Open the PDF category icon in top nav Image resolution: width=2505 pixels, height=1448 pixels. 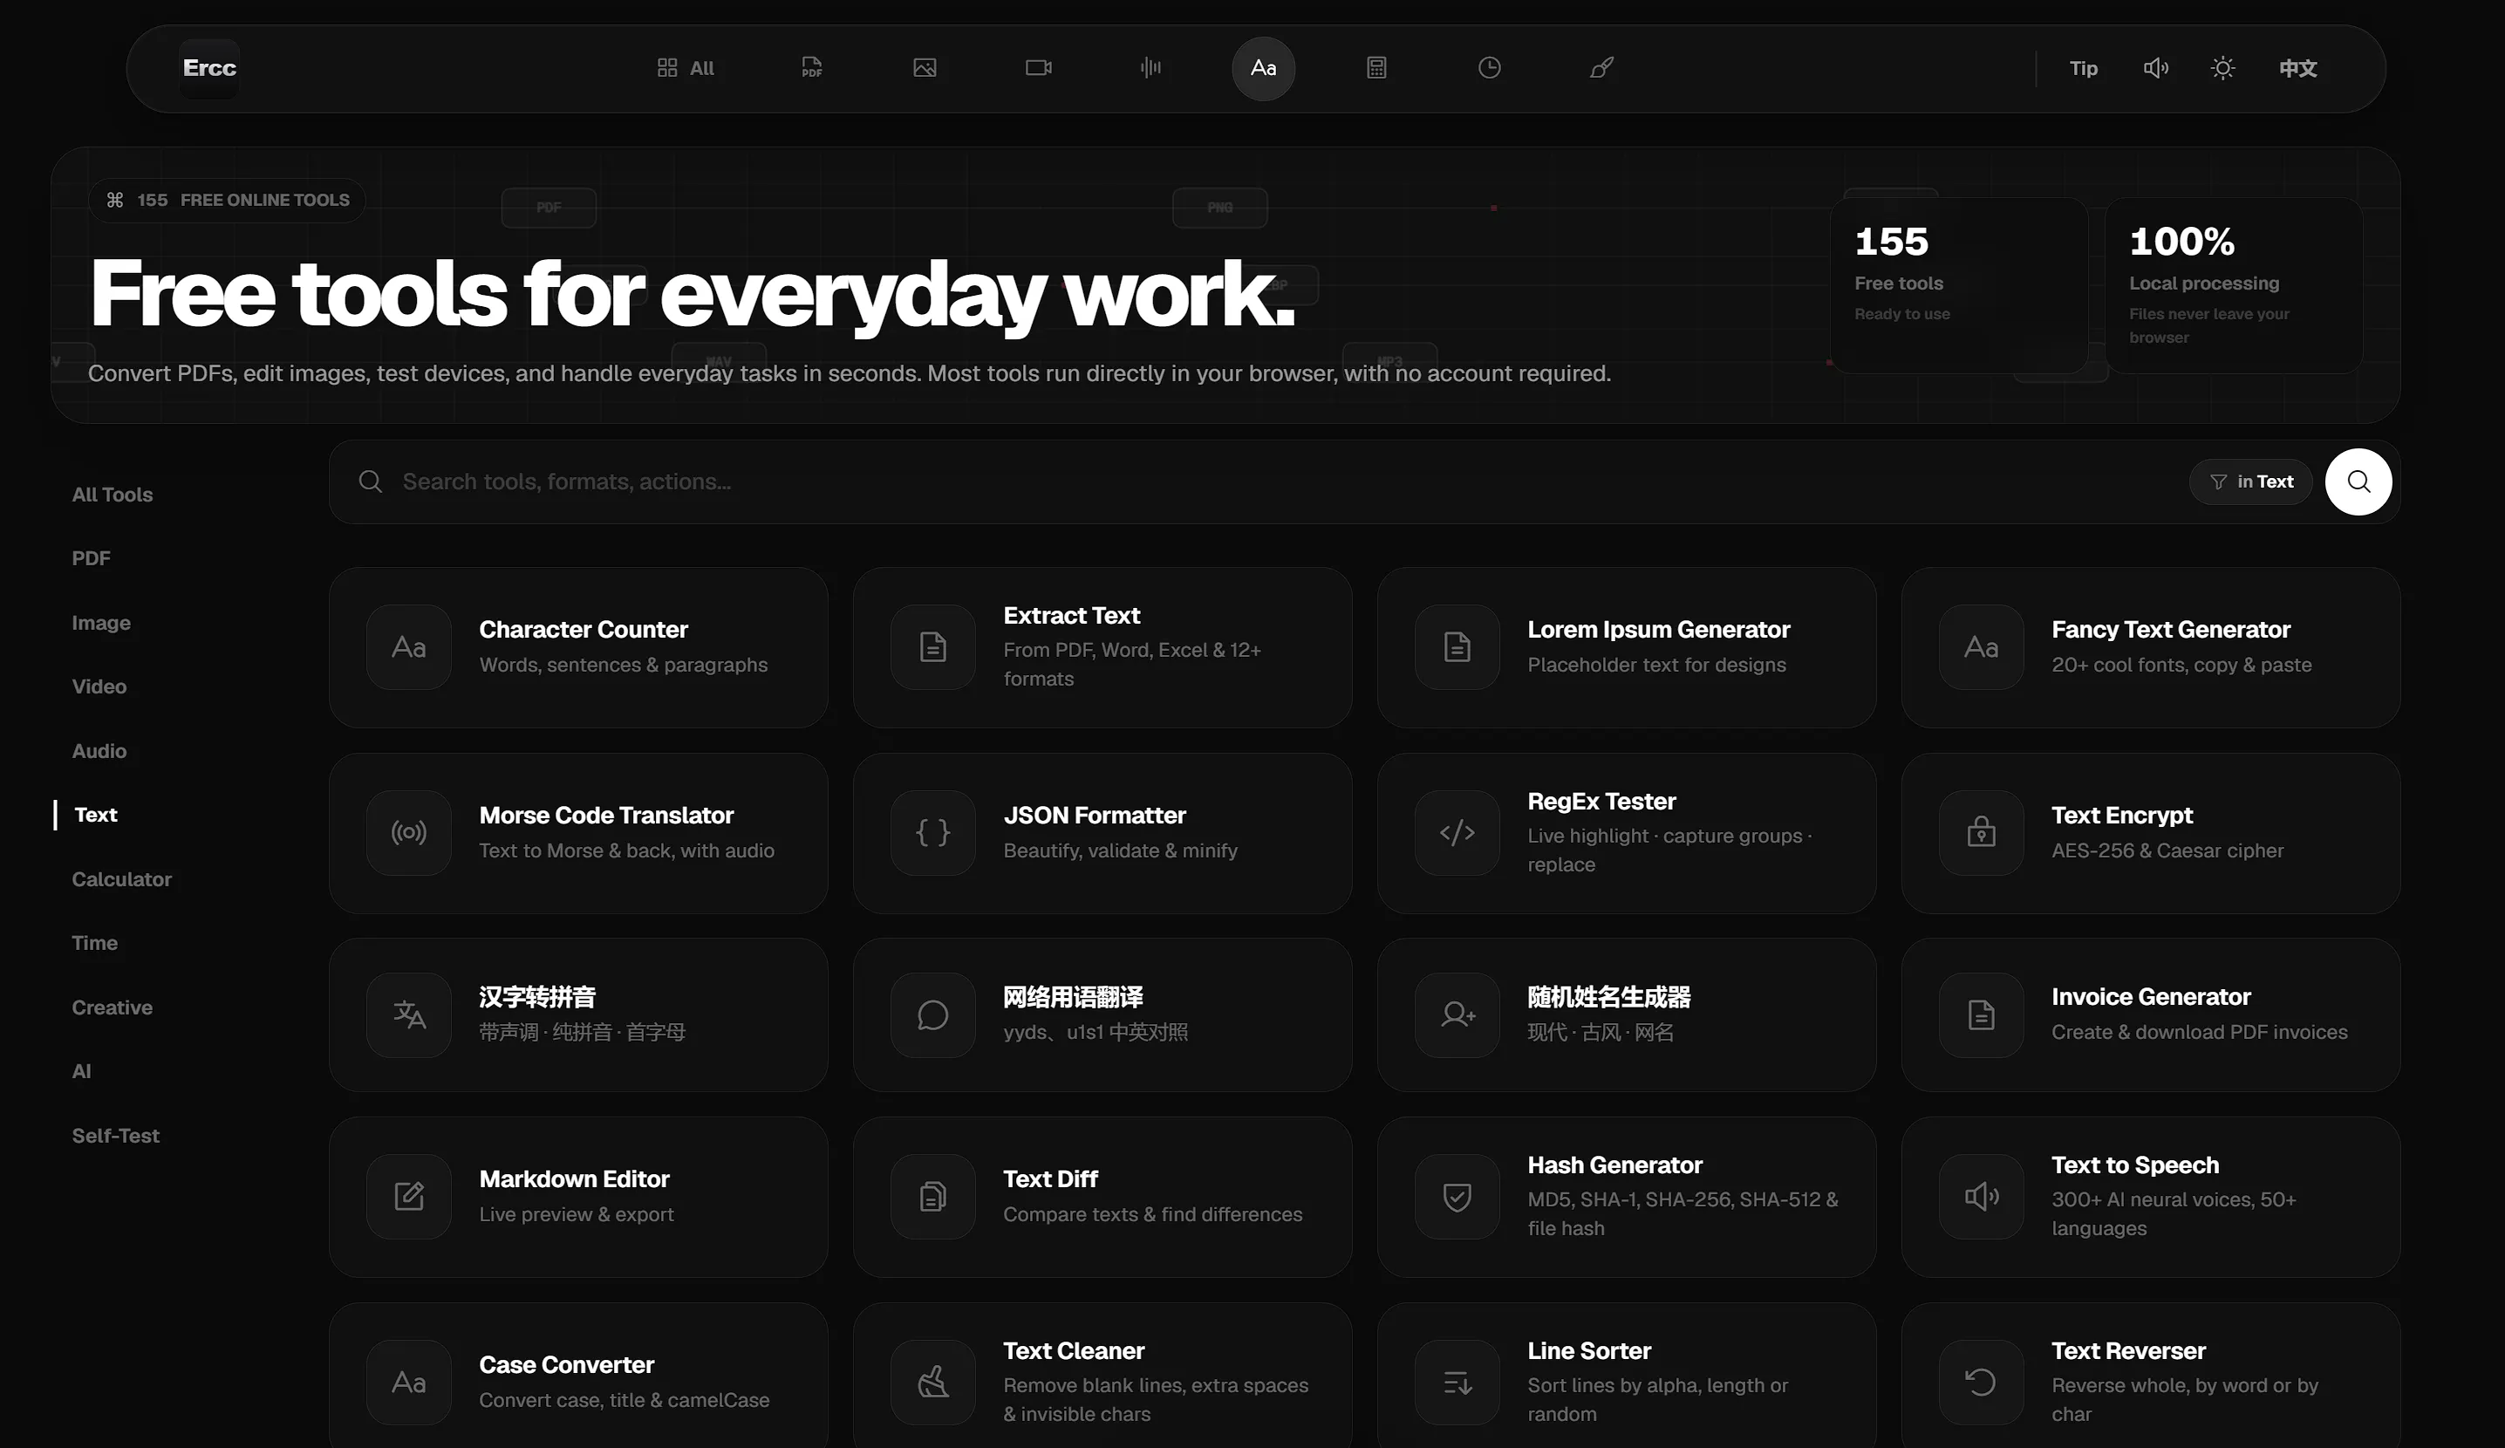tap(812, 67)
